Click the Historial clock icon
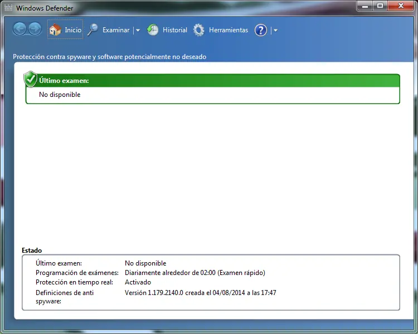Image resolution: width=418 pixels, height=334 pixels. coord(153,30)
